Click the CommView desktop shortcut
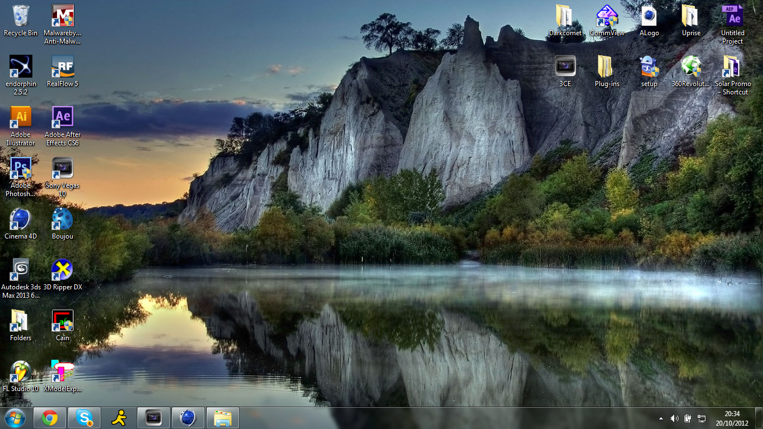The width and height of the screenshot is (763, 429). (x=607, y=21)
